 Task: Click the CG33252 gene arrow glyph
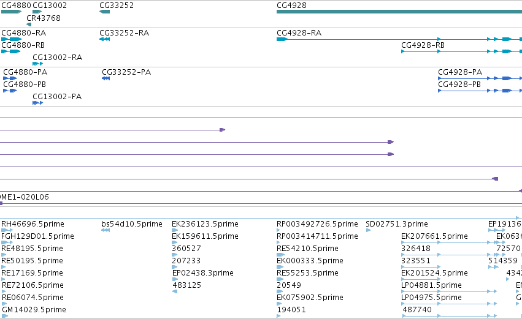104,12
